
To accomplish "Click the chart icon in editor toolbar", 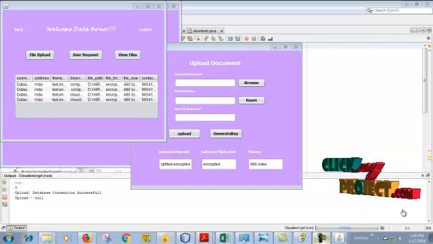I will [271, 39].
